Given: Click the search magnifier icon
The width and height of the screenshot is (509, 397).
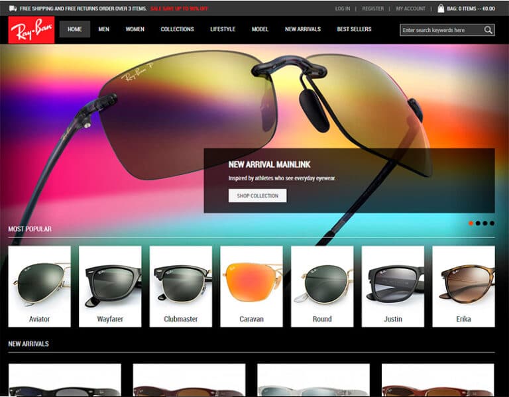Looking at the screenshot, I should tap(488, 30).
